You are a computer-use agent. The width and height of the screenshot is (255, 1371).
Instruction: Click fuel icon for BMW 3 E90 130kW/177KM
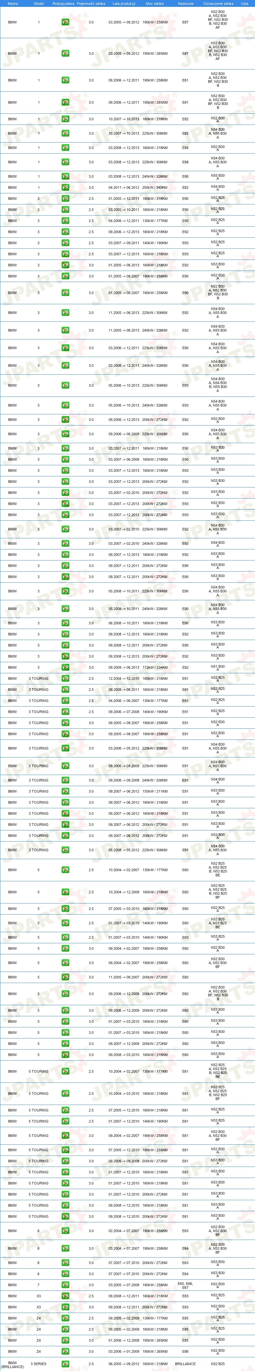(x=65, y=221)
